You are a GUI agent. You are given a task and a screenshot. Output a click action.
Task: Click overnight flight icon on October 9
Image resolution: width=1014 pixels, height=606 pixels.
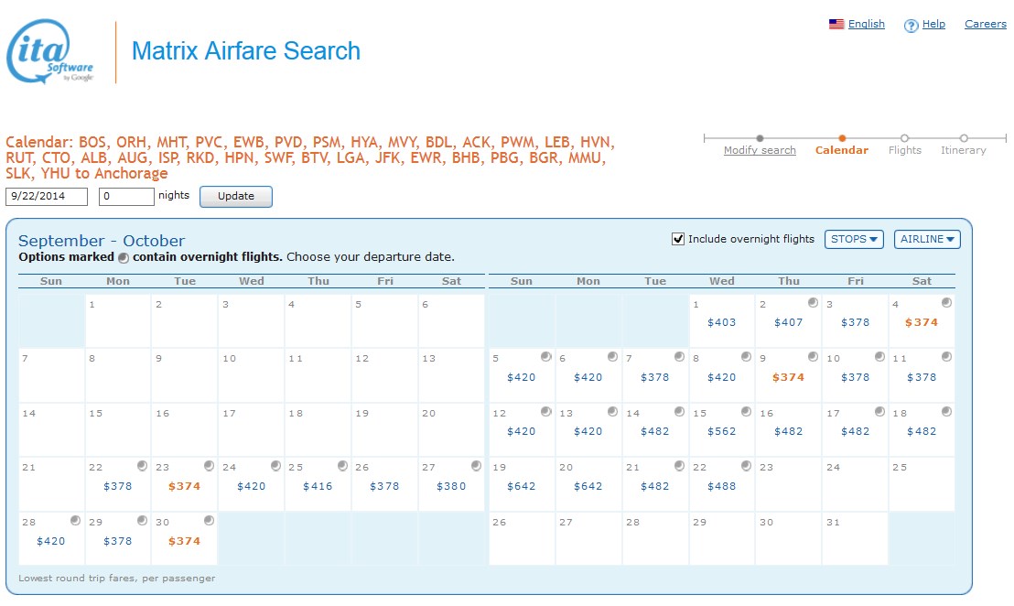tap(813, 357)
